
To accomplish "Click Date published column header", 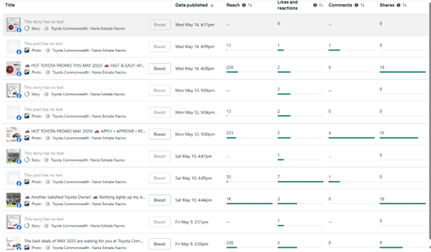I will coord(191,6).
